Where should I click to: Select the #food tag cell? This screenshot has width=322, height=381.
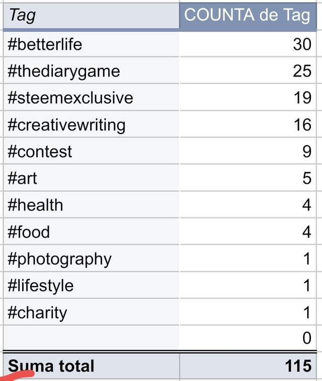coord(91,232)
